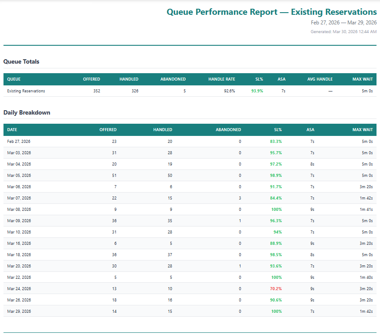The height and width of the screenshot is (335, 380).
Task: Sort by the ASA column header
Action: coord(282,79)
